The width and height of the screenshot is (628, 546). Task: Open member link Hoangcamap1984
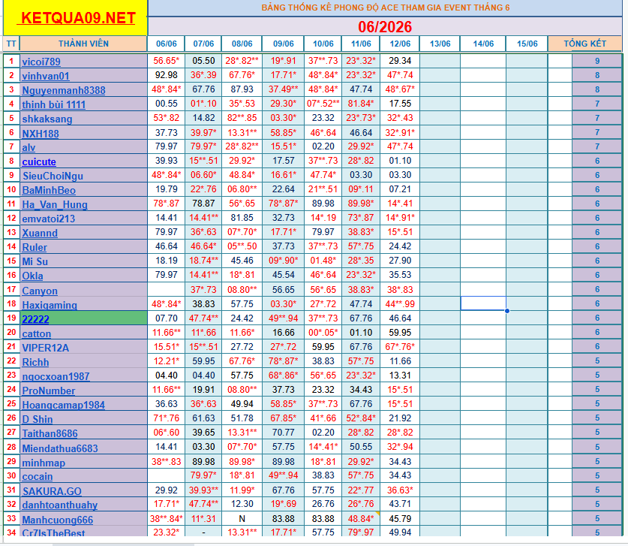(x=63, y=406)
